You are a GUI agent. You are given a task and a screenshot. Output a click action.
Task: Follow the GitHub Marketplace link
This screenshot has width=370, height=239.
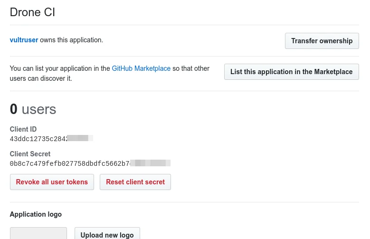141,68
